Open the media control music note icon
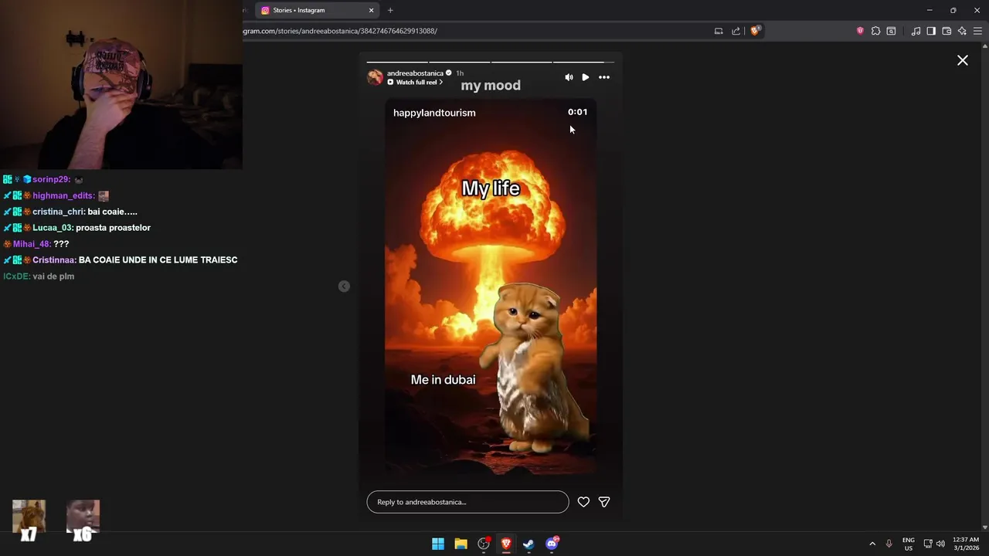The width and height of the screenshot is (989, 556). click(x=916, y=31)
